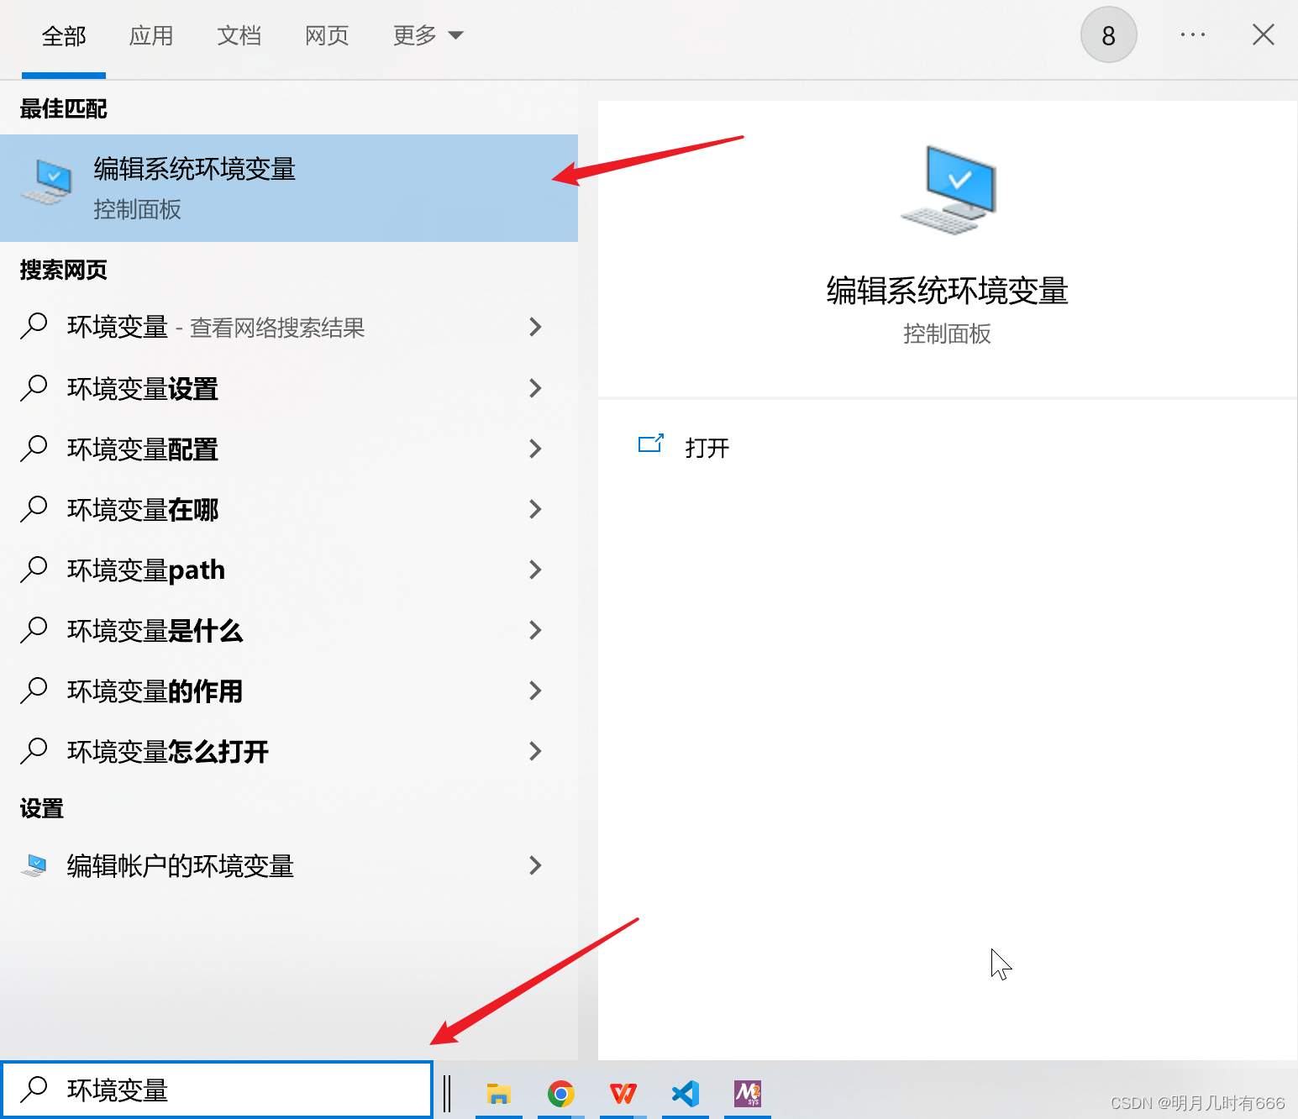Click 打开 to open environment variables

pos(707,447)
